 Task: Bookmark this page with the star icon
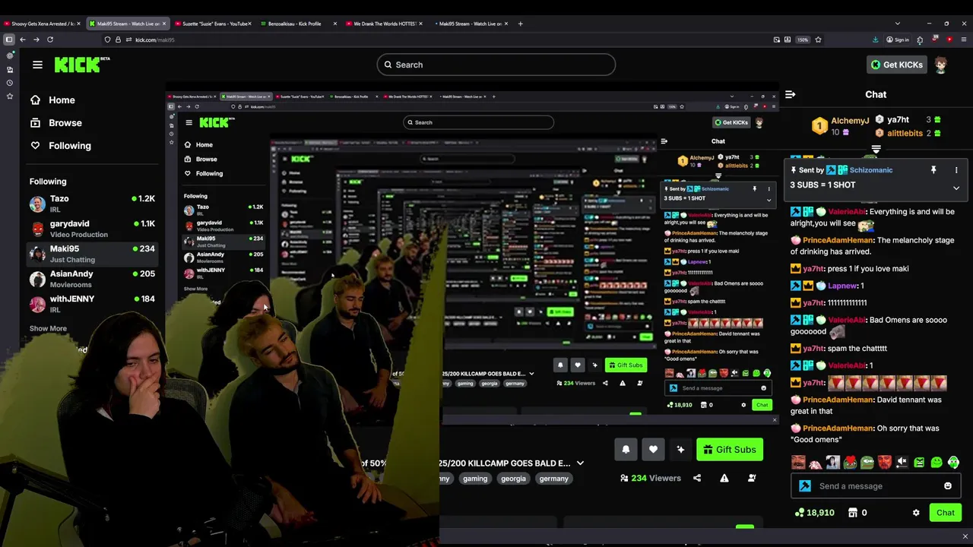(x=818, y=40)
